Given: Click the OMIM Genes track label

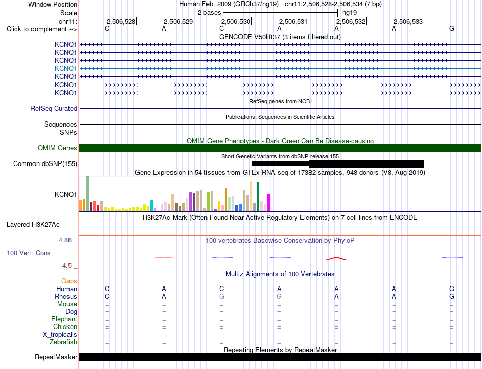Looking at the screenshot, I should click(57, 148).
